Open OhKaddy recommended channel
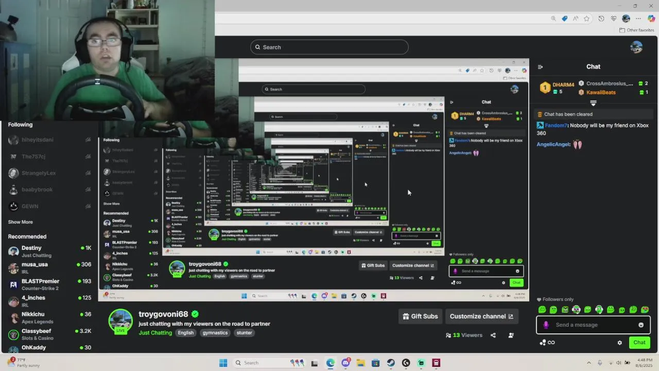This screenshot has width=659, height=371. [x=49, y=348]
